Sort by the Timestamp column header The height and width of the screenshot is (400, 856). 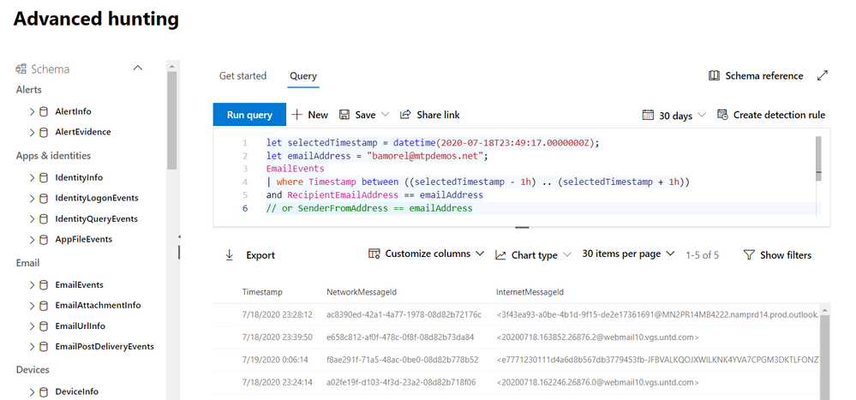click(262, 292)
